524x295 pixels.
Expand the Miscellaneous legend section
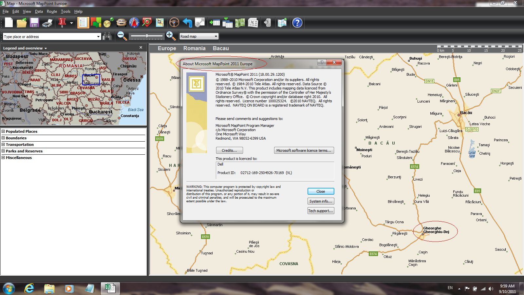[x=3, y=158]
